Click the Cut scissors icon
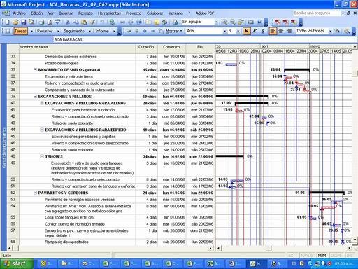358x269 pixels. coord(68,22)
